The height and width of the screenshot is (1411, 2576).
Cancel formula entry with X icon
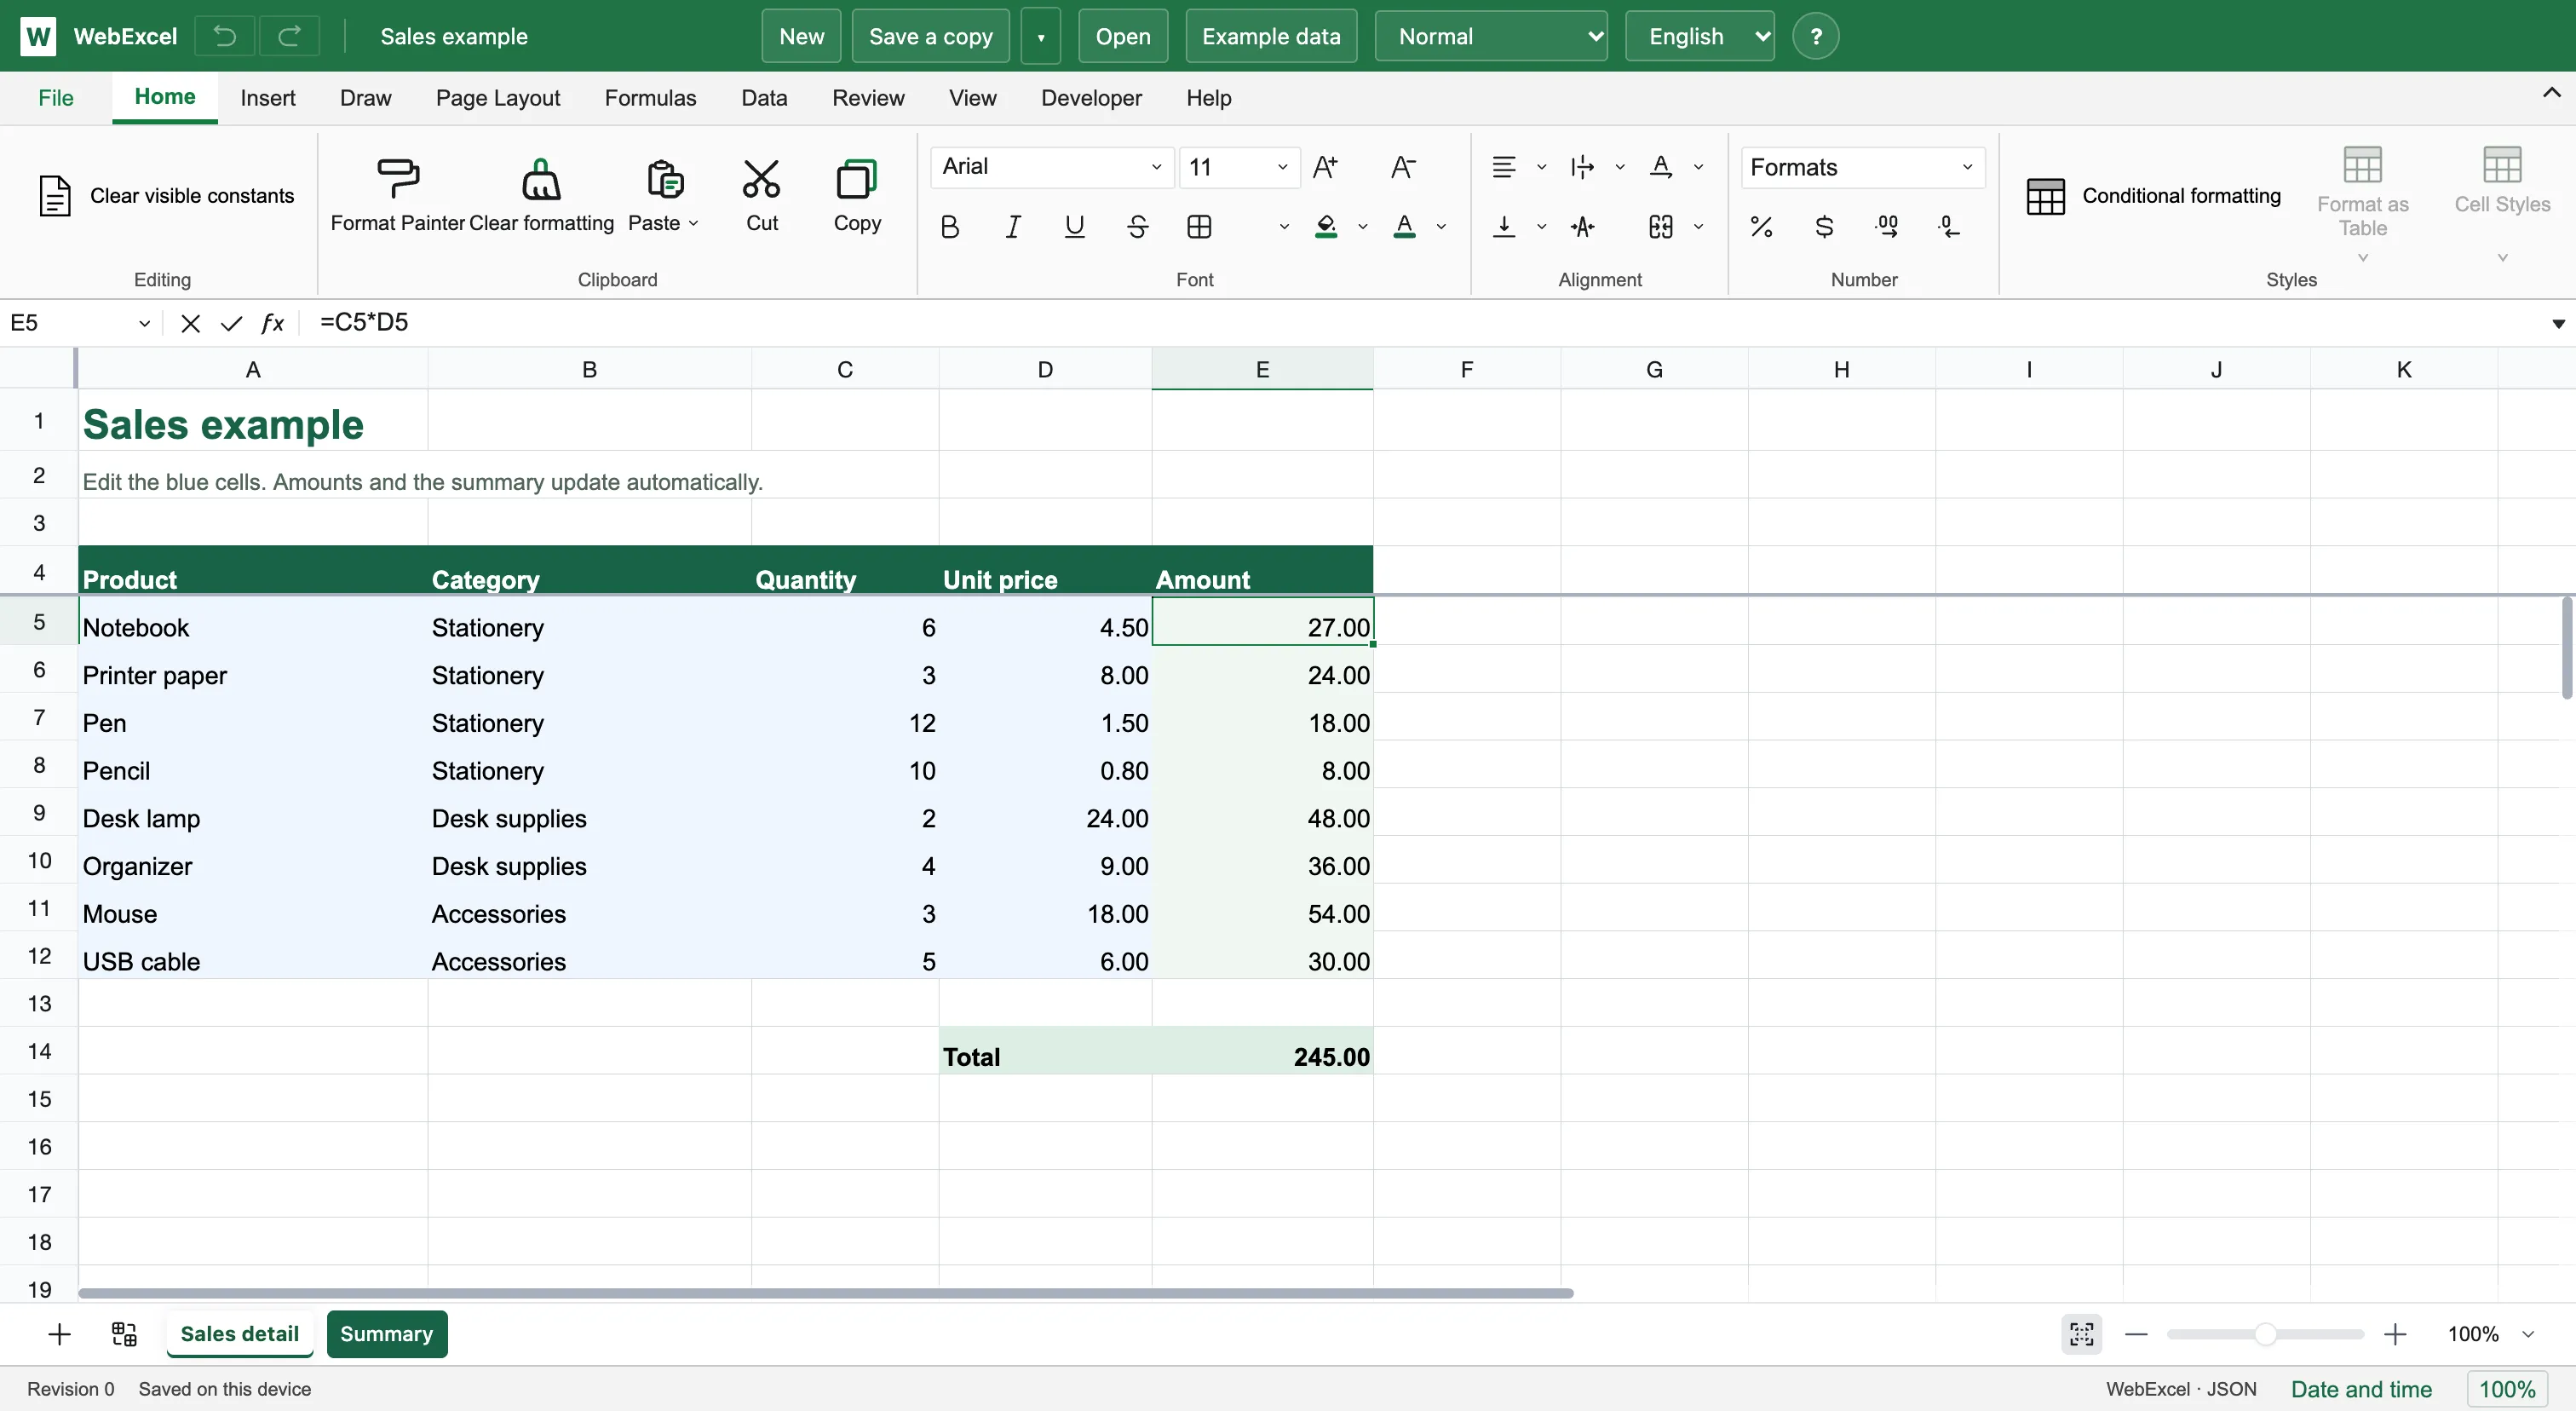[190, 323]
